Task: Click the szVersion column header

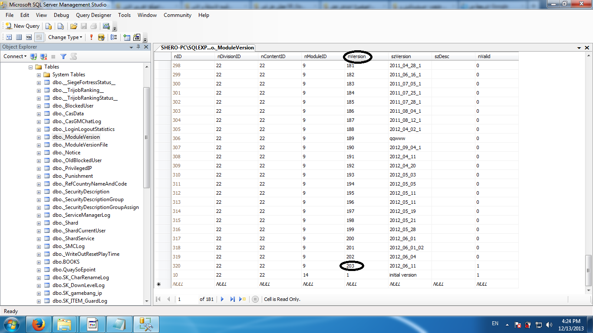Action: point(410,56)
